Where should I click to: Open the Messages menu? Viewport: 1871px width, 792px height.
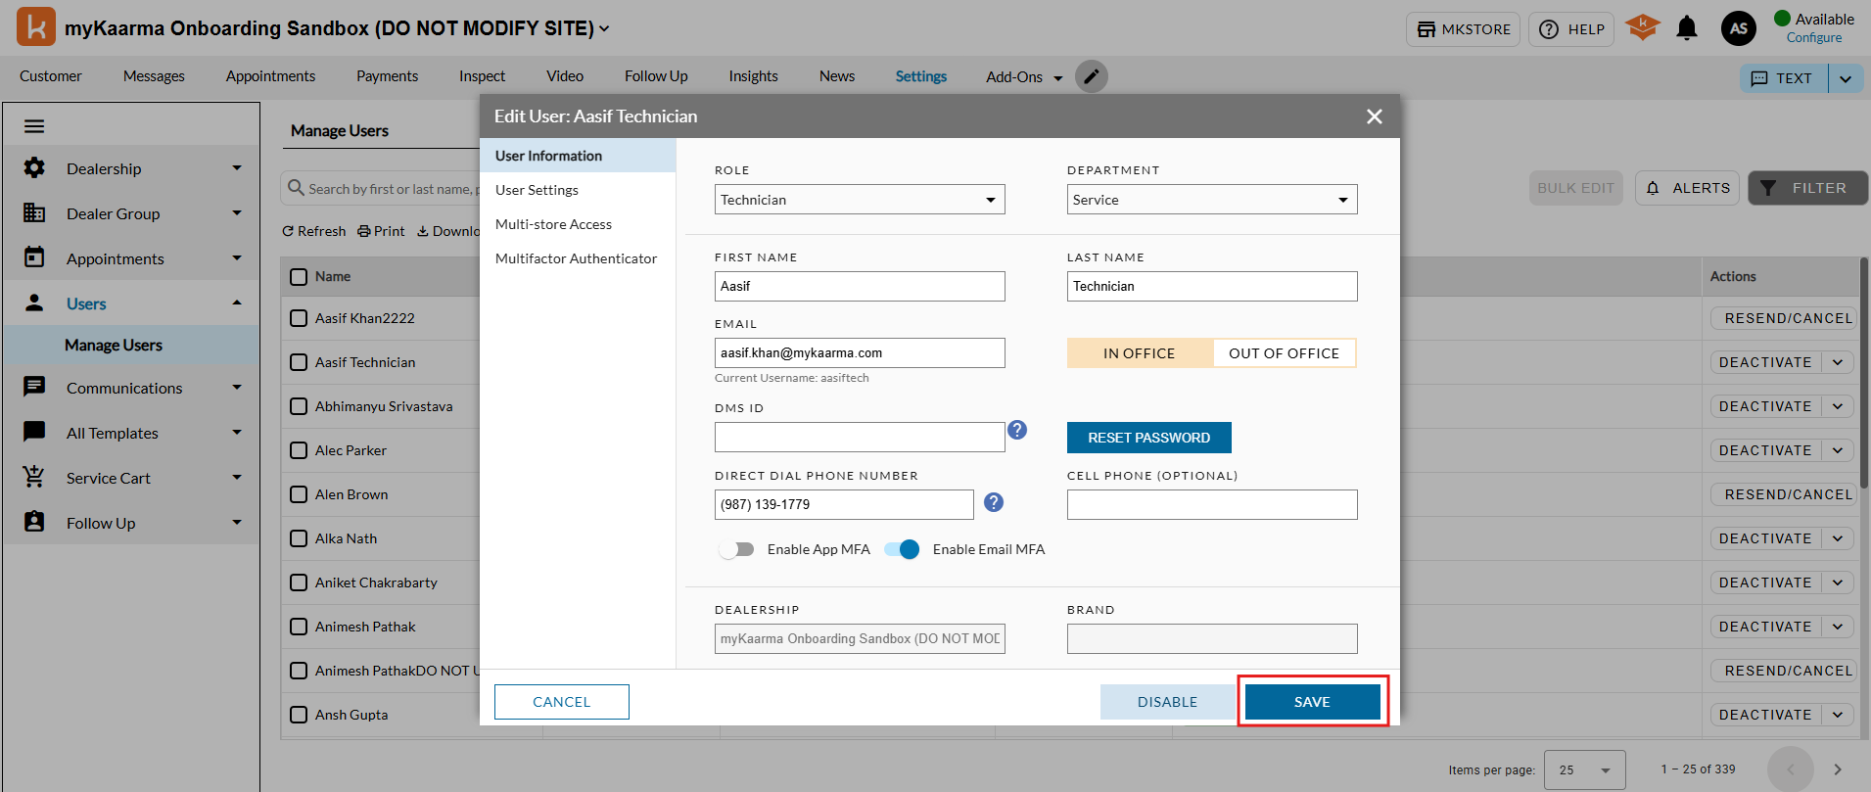(154, 76)
